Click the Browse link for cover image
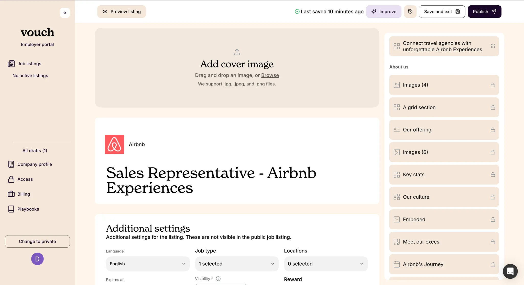This screenshot has height=285, width=524. [x=270, y=75]
